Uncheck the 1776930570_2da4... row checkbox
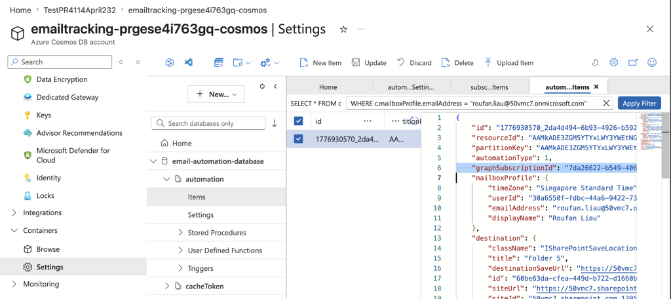Image resolution: width=671 pixels, height=299 pixels. [x=298, y=139]
